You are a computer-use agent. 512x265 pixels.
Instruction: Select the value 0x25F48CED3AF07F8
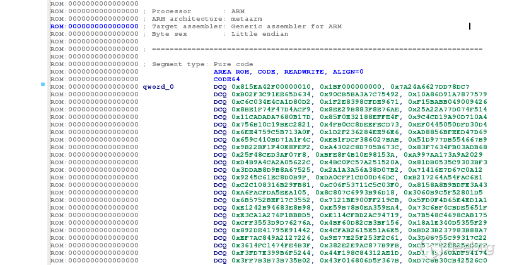coord(269,155)
